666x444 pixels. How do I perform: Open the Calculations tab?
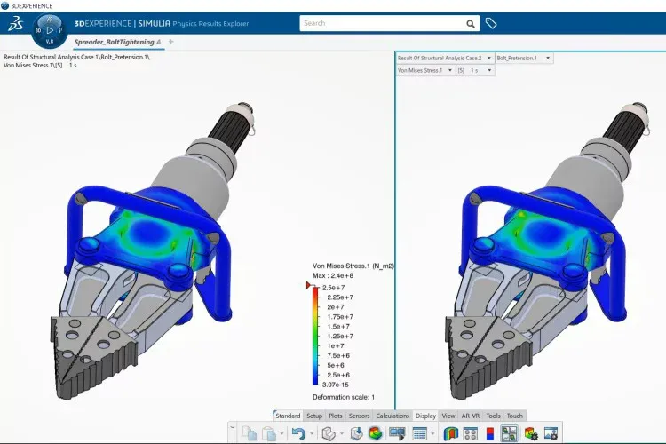point(392,416)
